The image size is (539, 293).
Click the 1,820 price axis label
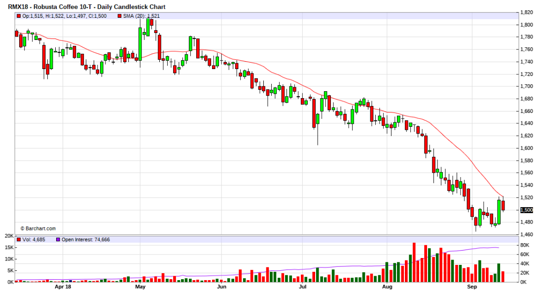click(x=527, y=12)
